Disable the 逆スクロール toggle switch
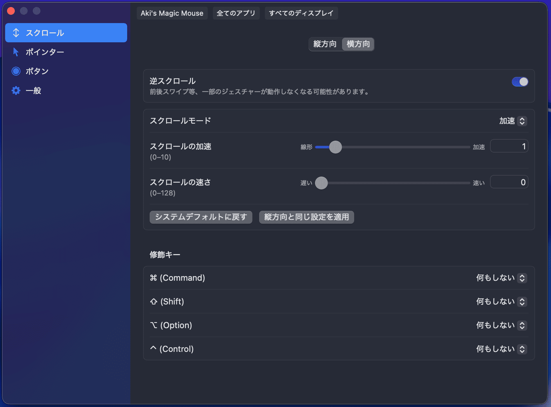The width and height of the screenshot is (551, 407). pyautogui.click(x=520, y=82)
